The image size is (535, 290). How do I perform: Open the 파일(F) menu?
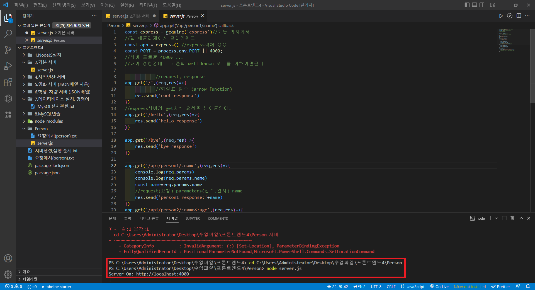(21, 5)
